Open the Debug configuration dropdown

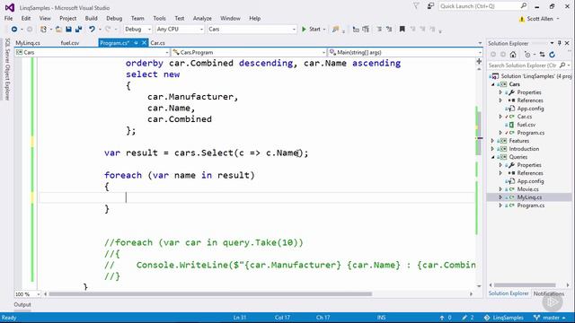(x=137, y=29)
